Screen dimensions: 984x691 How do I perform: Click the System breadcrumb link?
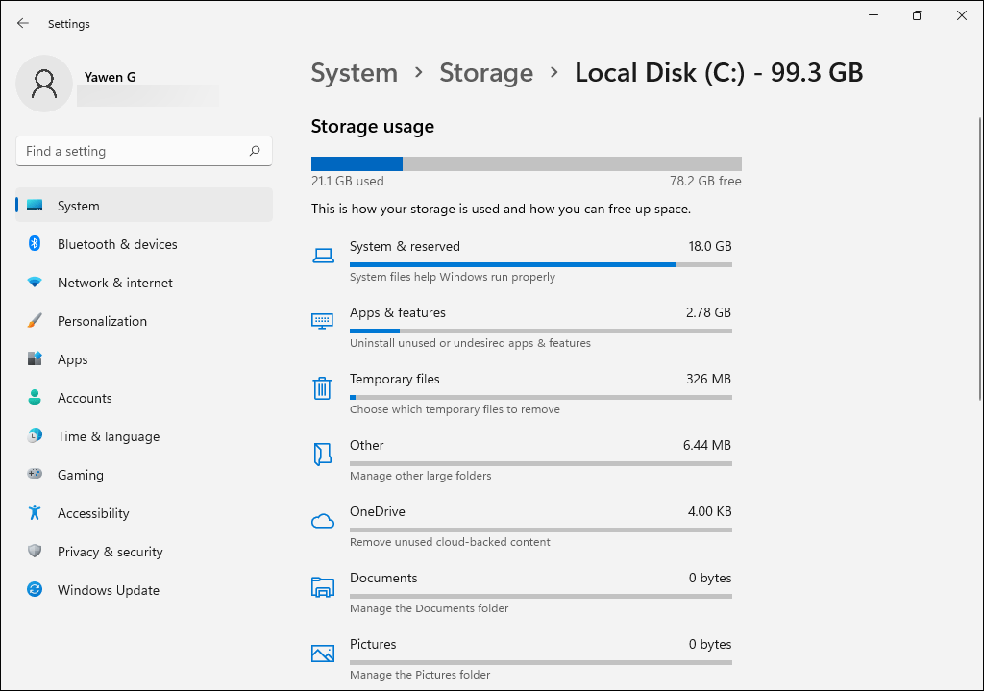354,73
